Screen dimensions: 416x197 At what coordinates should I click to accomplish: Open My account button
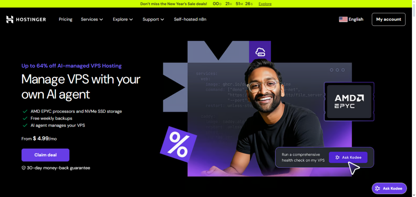[388, 19]
